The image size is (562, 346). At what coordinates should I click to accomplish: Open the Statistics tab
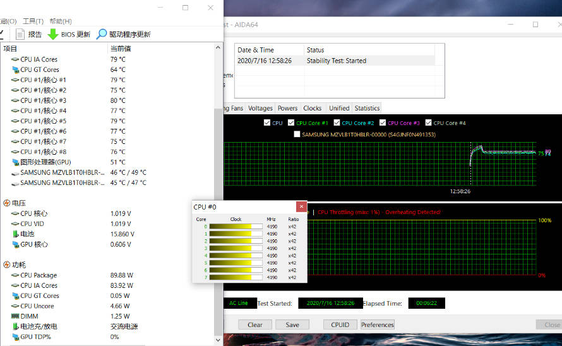[x=367, y=108]
